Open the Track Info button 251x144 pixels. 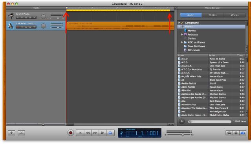click(236, 133)
